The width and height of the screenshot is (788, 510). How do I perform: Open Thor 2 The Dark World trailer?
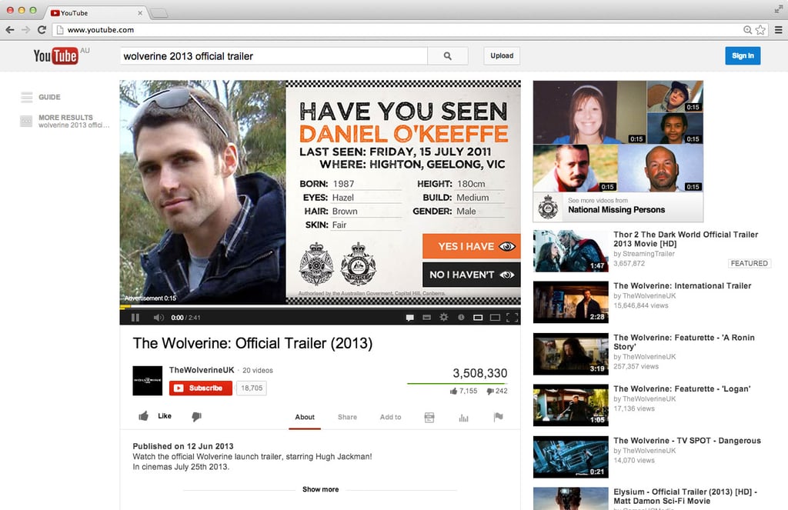[686, 239]
